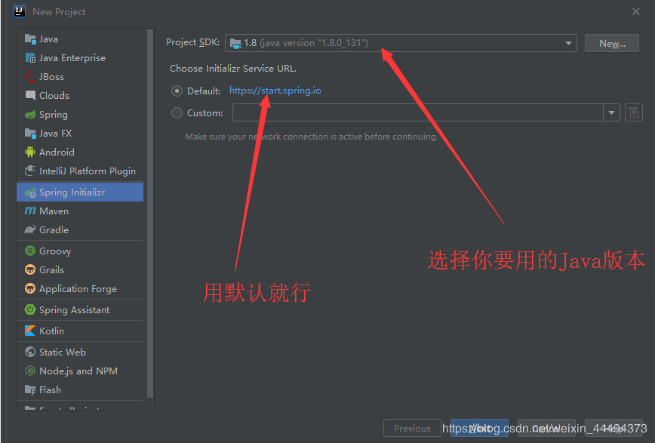Click the Project SDK label

pyautogui.click(x=192, y=42)
